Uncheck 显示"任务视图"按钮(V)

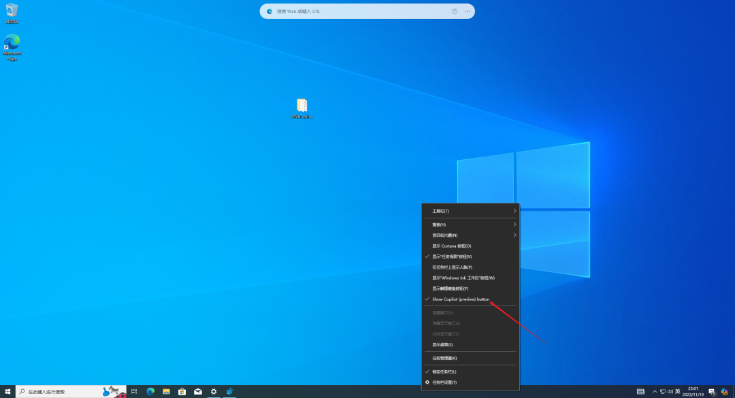pos(470,256)
